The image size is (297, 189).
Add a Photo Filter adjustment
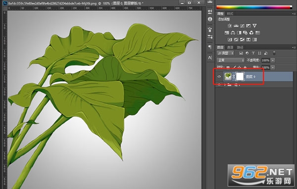[245, 33]
